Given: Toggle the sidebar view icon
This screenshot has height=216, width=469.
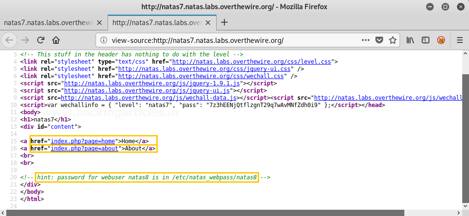Looking at the screenshot, I should click(425, 40).
